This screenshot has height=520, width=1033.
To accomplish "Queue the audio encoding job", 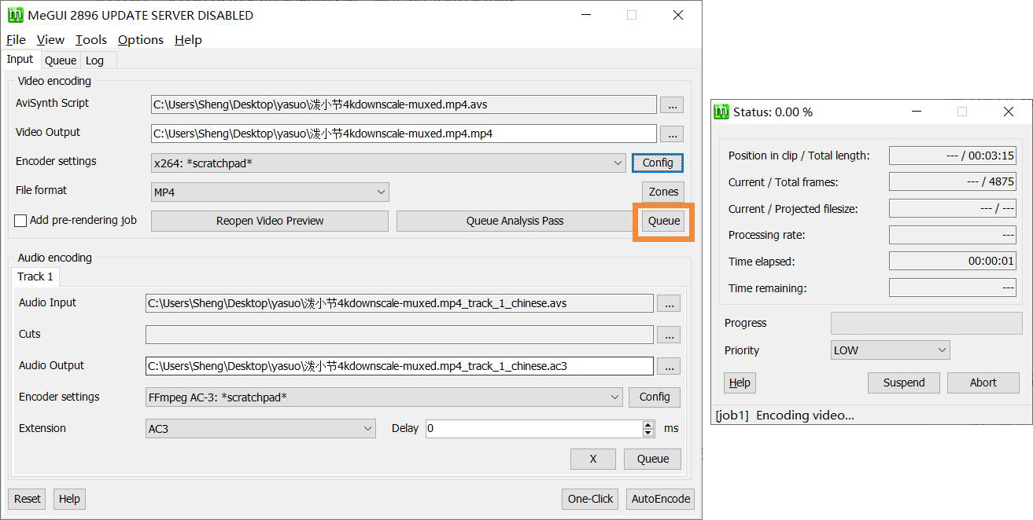I will [x=653, y=459].
